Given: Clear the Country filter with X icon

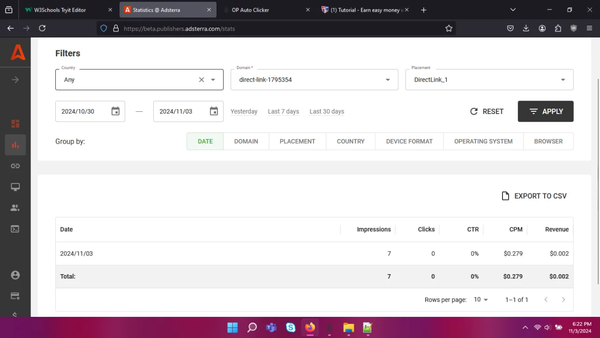Looking at the screenshot, I should [x=202, y=80].
